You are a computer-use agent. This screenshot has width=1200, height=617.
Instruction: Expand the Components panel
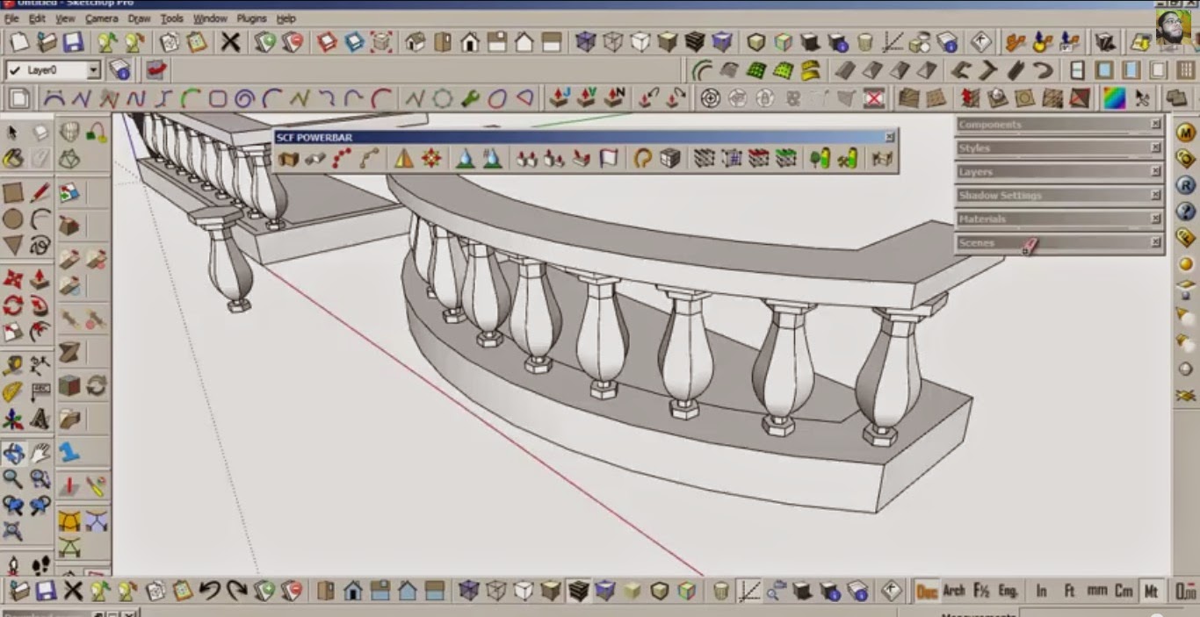point(1059,125)
